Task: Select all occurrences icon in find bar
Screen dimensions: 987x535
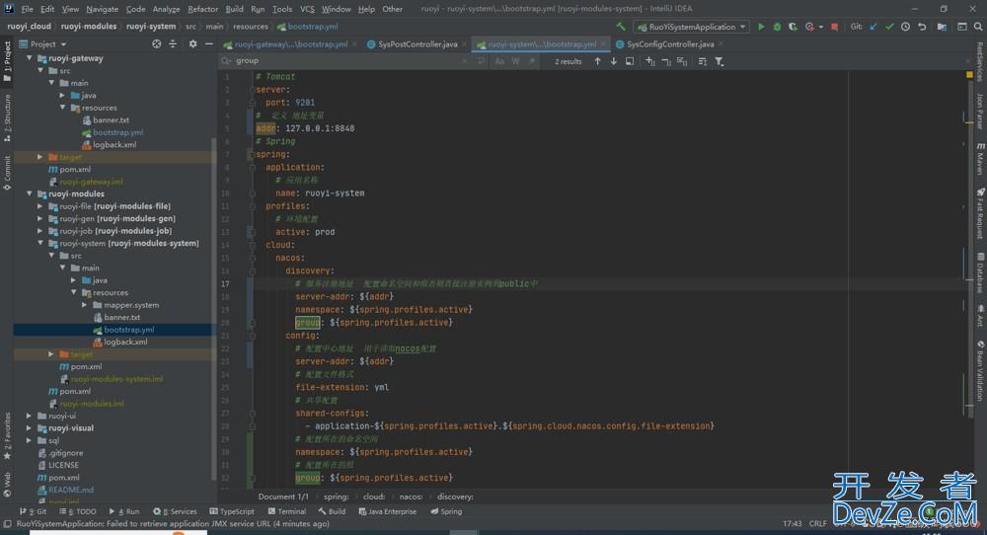Action: (682, 61)
